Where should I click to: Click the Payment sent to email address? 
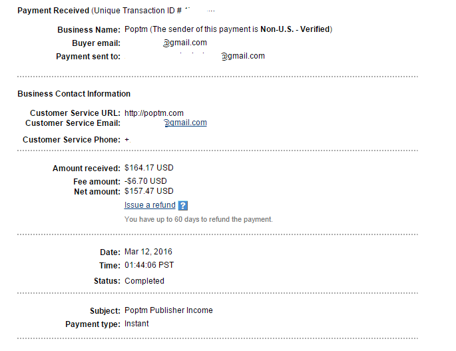pos(243,56)
